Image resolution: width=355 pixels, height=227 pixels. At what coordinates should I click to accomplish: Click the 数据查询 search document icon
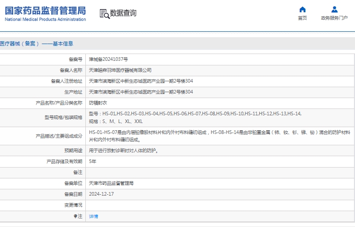coord(104,14)
